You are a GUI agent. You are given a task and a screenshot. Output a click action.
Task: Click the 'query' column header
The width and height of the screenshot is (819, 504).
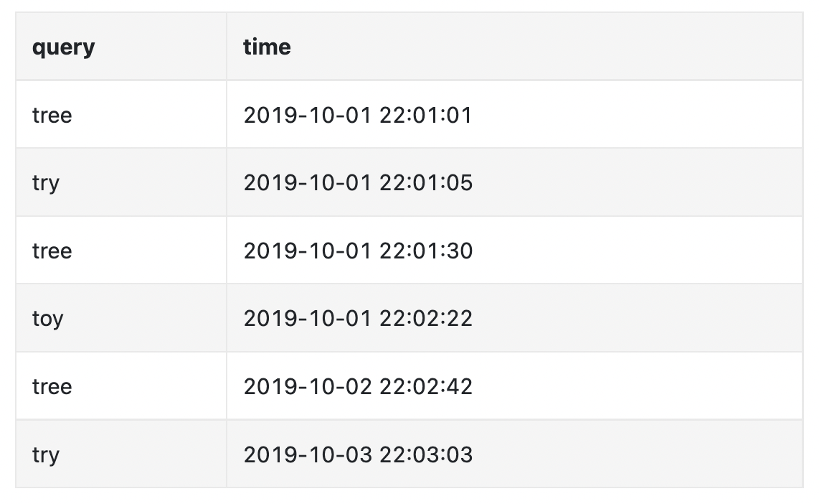(63, 47)
